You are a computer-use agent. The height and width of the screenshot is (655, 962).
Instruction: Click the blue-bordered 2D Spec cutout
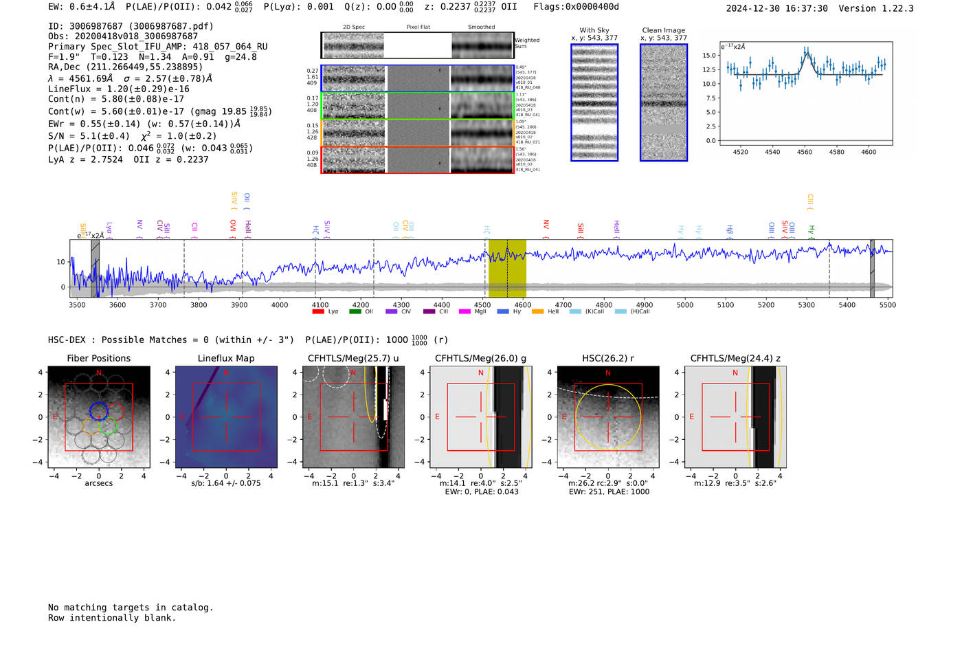354,78
